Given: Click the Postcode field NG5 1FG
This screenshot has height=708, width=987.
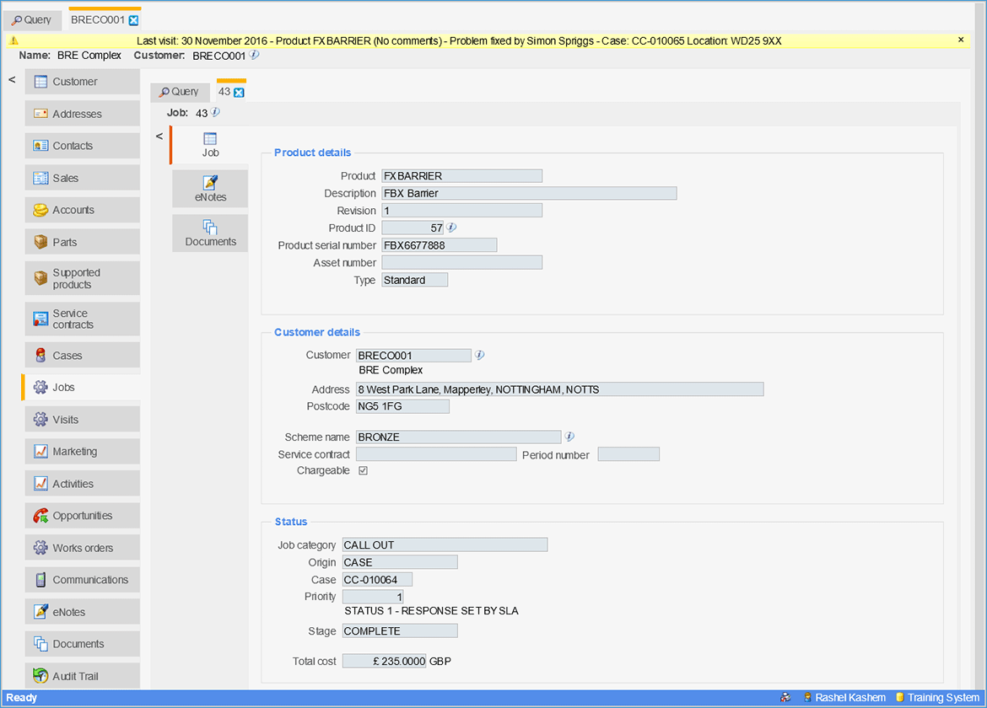Looking at the screenshot, I should tap(403, 406).
